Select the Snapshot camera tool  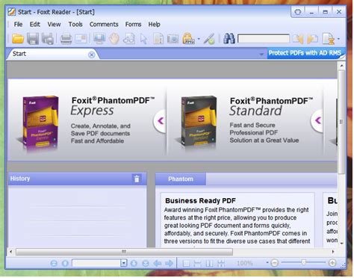173,39
